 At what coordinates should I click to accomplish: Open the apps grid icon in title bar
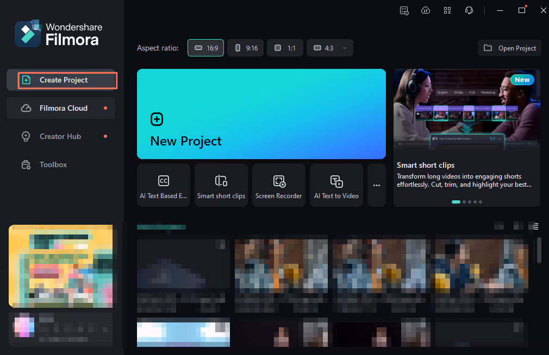447,10
